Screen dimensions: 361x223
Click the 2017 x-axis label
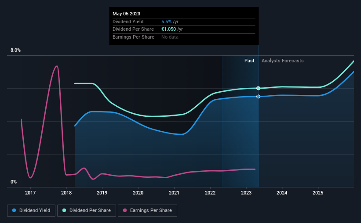(x=30, y=193)
